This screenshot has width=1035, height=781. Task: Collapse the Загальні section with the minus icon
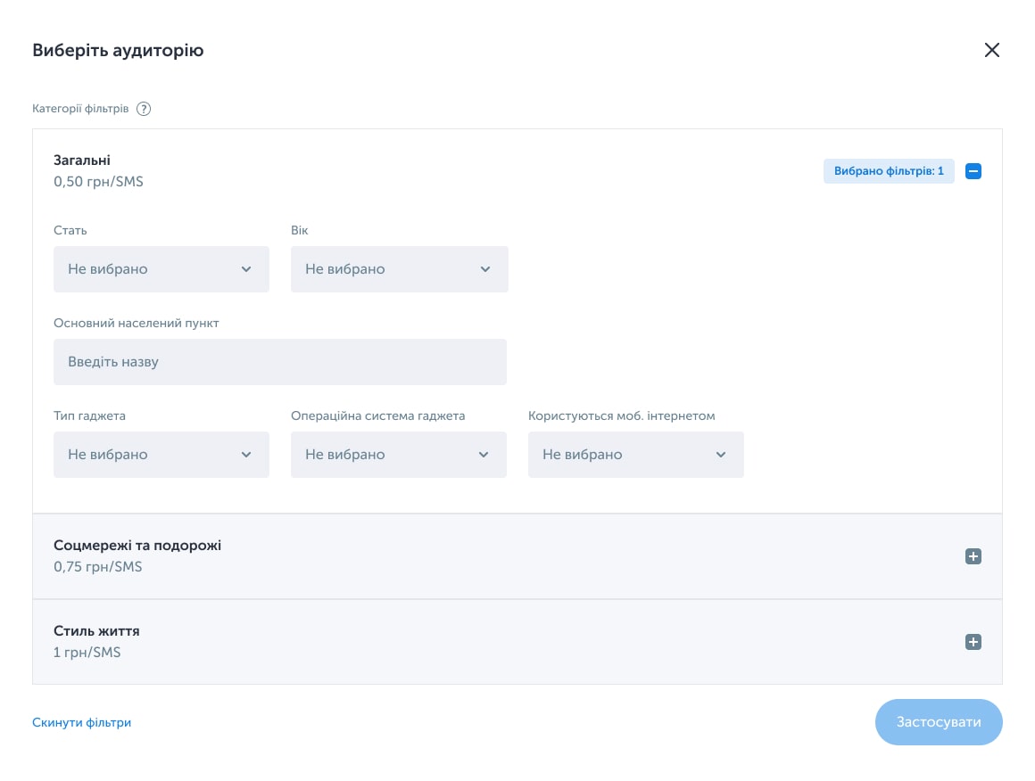[x=973, y=171]
